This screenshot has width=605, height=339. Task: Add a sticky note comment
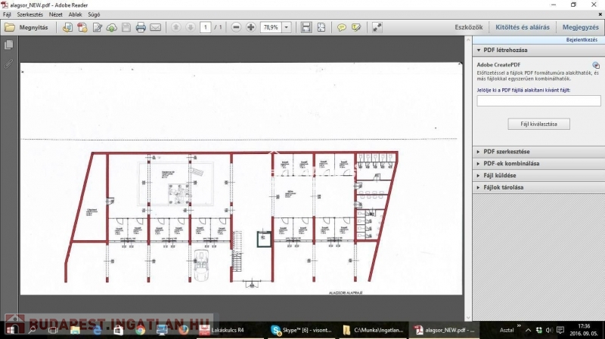pyautogui.click(x=342, y=27)
